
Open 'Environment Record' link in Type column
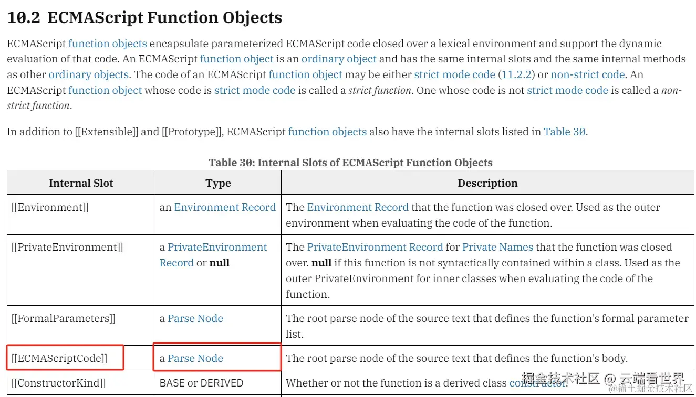point(225,207)
